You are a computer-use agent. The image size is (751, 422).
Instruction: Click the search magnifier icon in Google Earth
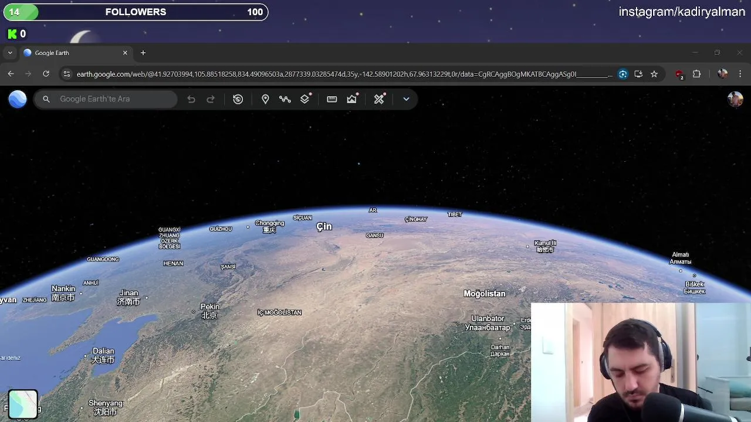pos(46,99)
